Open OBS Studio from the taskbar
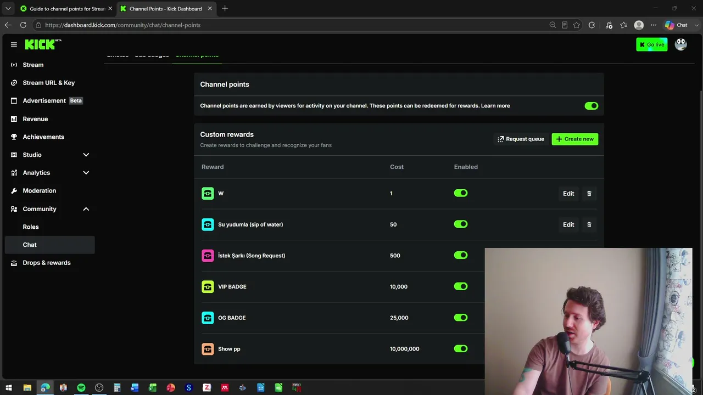 point(99,388)
